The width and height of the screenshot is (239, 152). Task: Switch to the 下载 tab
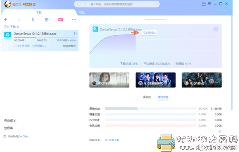pyautogui.click(x=39, y=13)
